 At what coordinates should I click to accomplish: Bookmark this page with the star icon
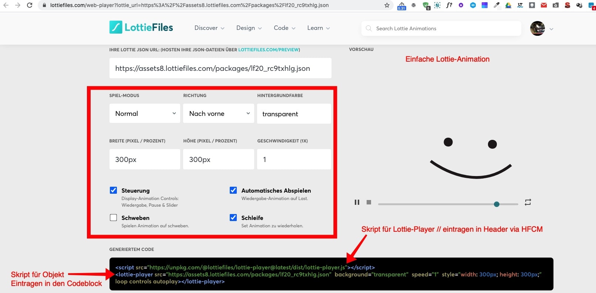387,5
